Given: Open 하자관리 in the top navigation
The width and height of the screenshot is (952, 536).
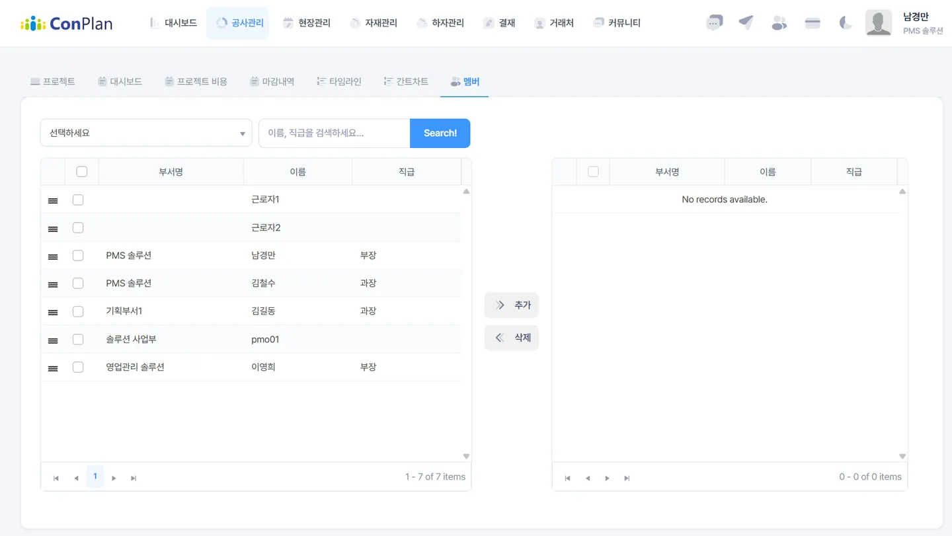Looking at the screenshot, I should 440,23.
